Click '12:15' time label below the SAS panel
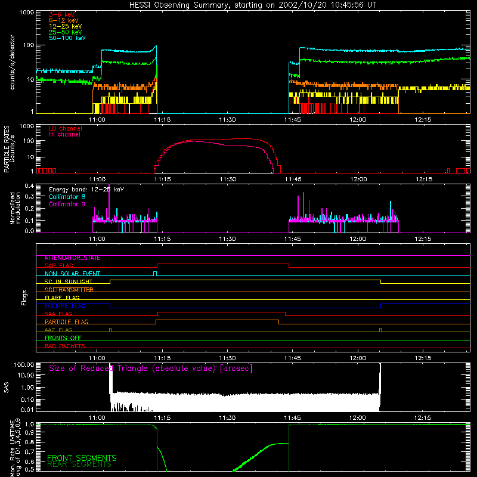The width and height of the screenshot is (477, 477). click(x=423, y=418)
